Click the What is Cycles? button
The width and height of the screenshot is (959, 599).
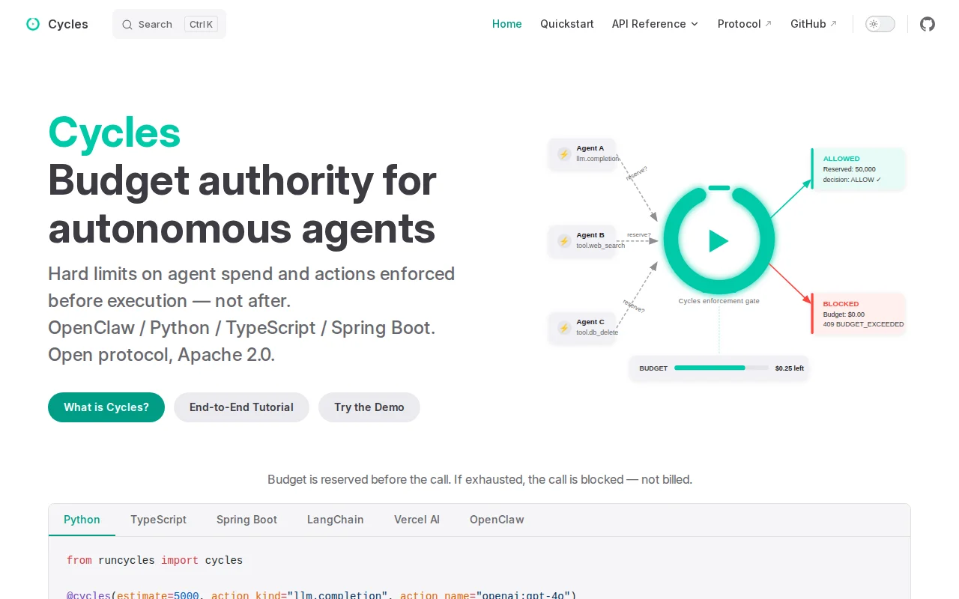pos(106,407)
